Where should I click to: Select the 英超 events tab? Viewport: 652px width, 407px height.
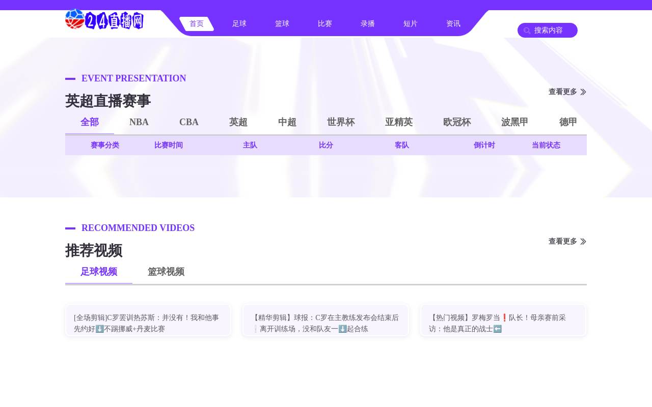coord(238,122)
